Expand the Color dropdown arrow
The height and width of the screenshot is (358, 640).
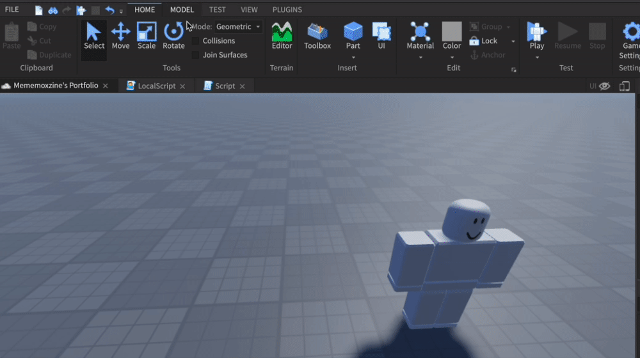pos(452,58)
